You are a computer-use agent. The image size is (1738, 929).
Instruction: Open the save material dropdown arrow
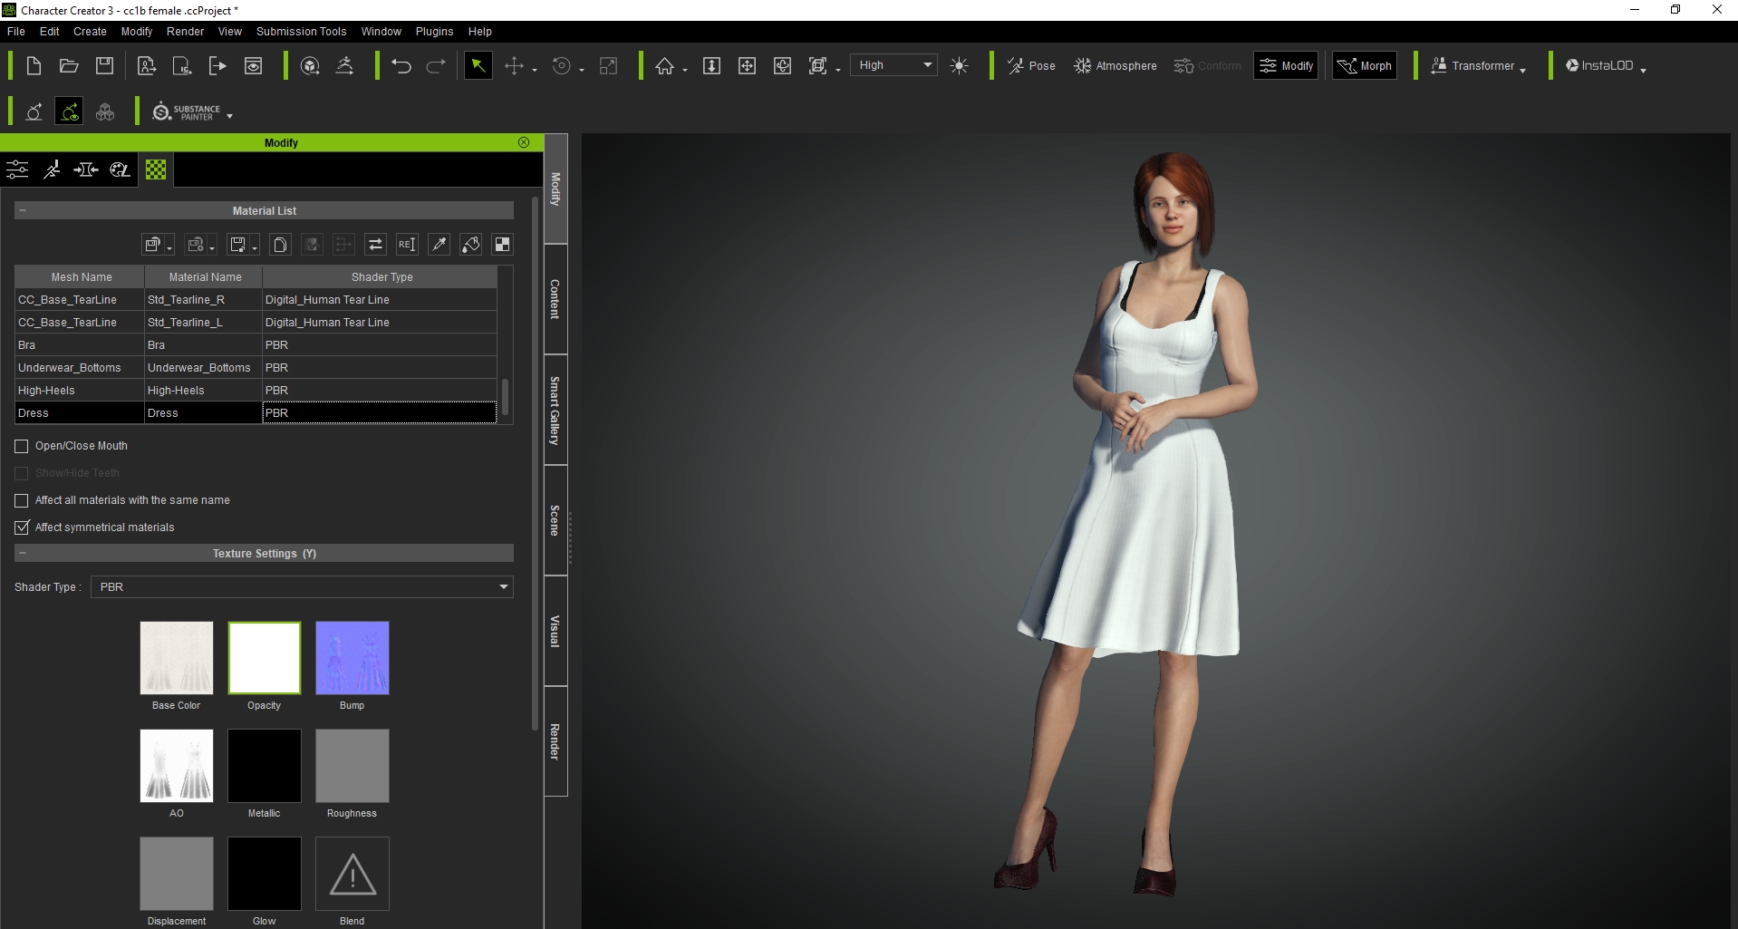point(255,248)
